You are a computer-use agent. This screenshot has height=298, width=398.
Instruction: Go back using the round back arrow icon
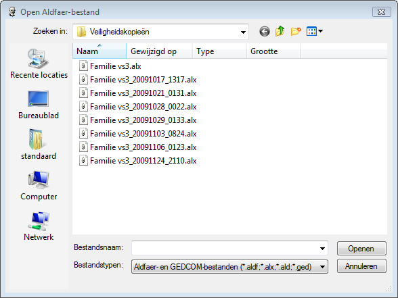pos(264,32)
